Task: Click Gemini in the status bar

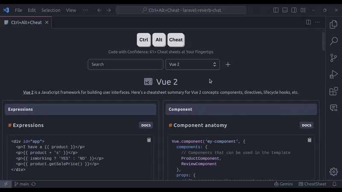Action: [x=283, y=184]
